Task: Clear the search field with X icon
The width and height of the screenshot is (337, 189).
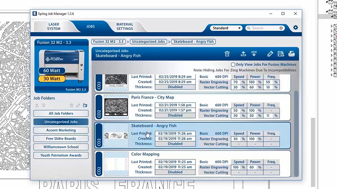Action: tap(281, 28)
